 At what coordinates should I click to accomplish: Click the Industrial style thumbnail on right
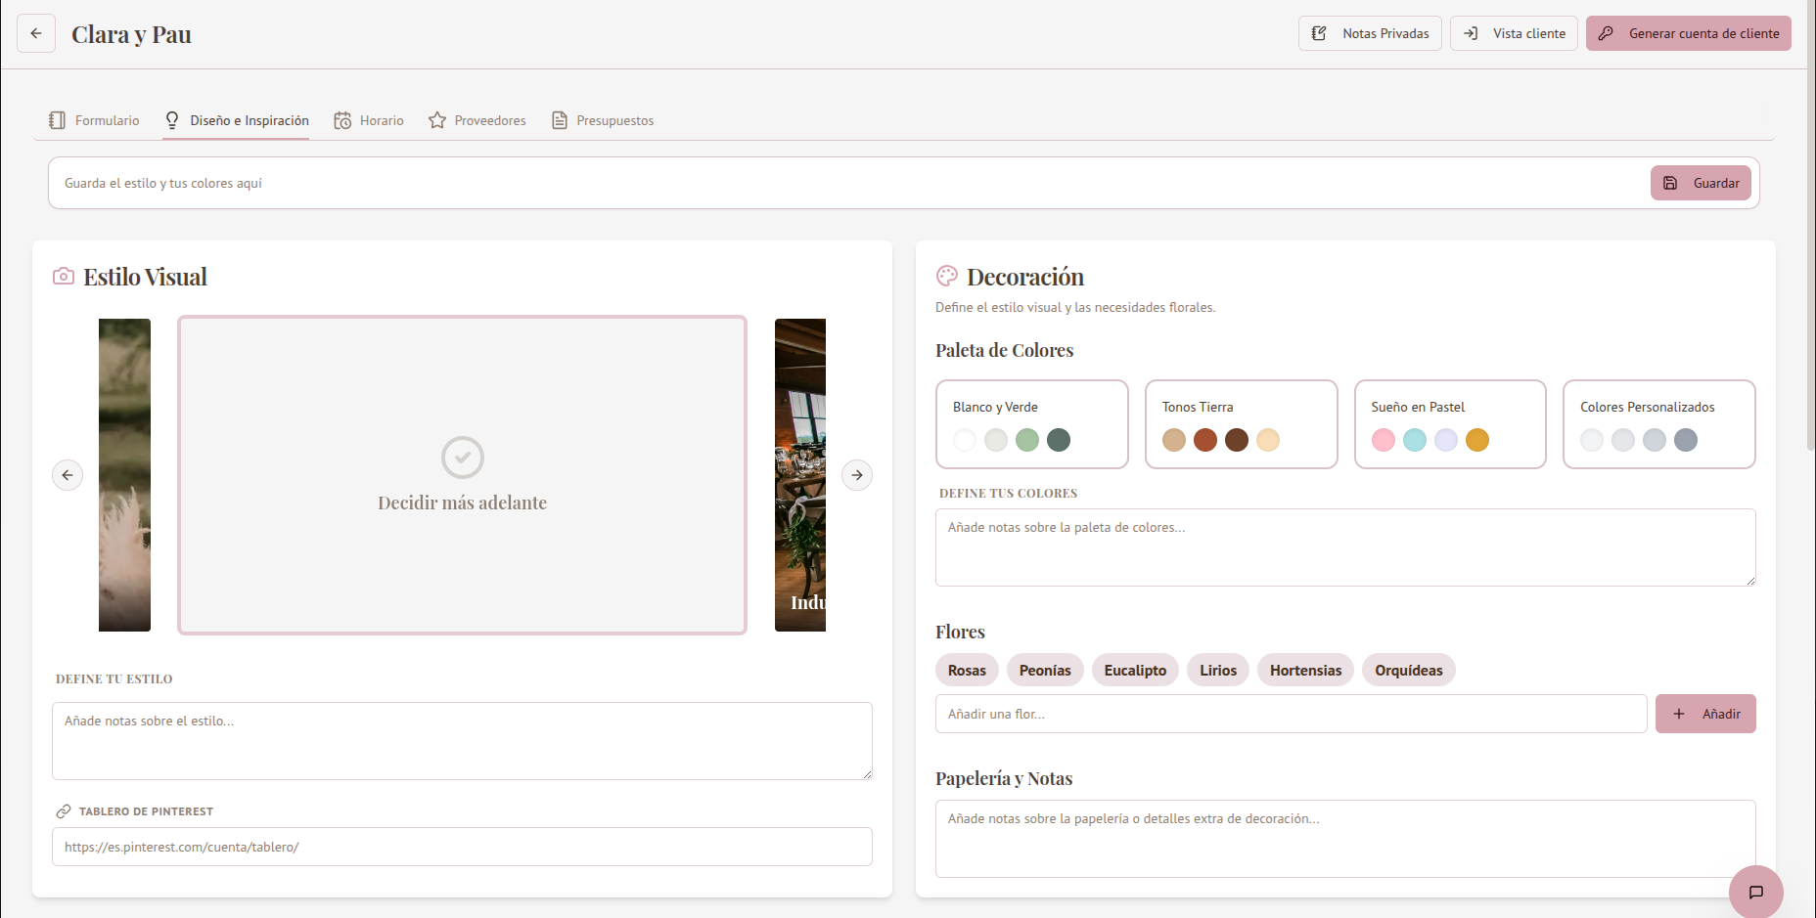pyautogui.click(x=800, y=475)
